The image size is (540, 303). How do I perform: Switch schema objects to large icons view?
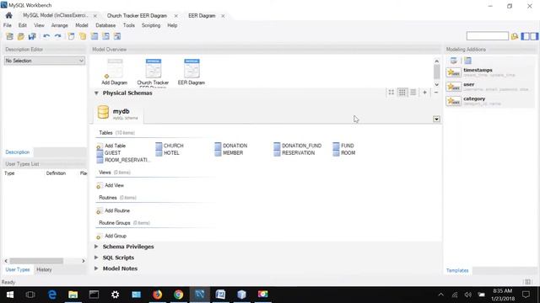(391, 93)
